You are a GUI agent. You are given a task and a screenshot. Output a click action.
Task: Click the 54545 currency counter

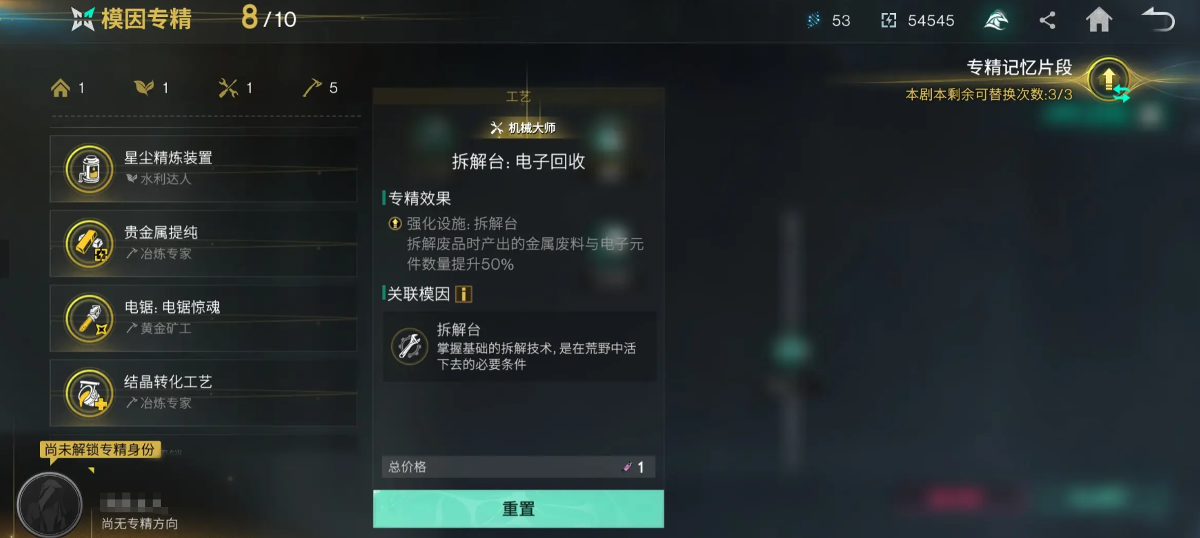(918, 20)
